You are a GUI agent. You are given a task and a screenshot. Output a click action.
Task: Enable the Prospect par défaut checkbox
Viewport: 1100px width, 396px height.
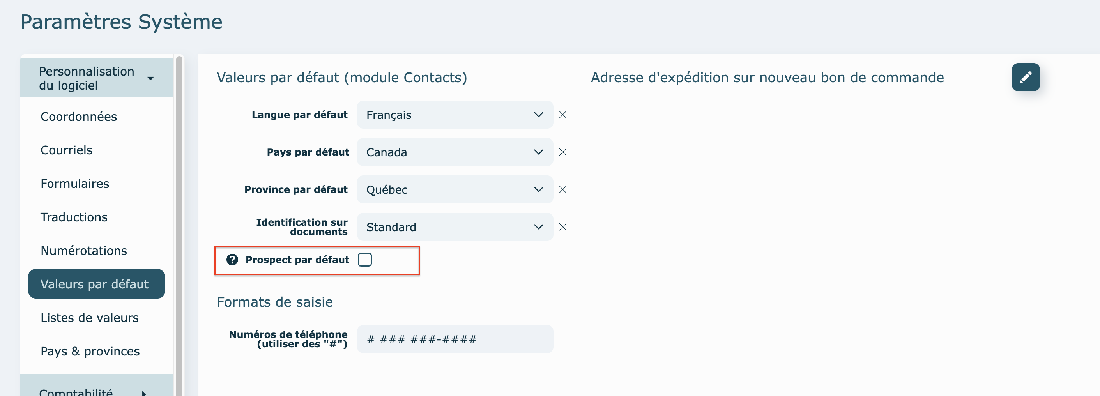pyautogui.click(x=365, y=260)
